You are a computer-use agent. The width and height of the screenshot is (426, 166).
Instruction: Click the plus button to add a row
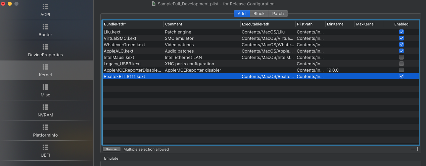[x=418, y=149]
